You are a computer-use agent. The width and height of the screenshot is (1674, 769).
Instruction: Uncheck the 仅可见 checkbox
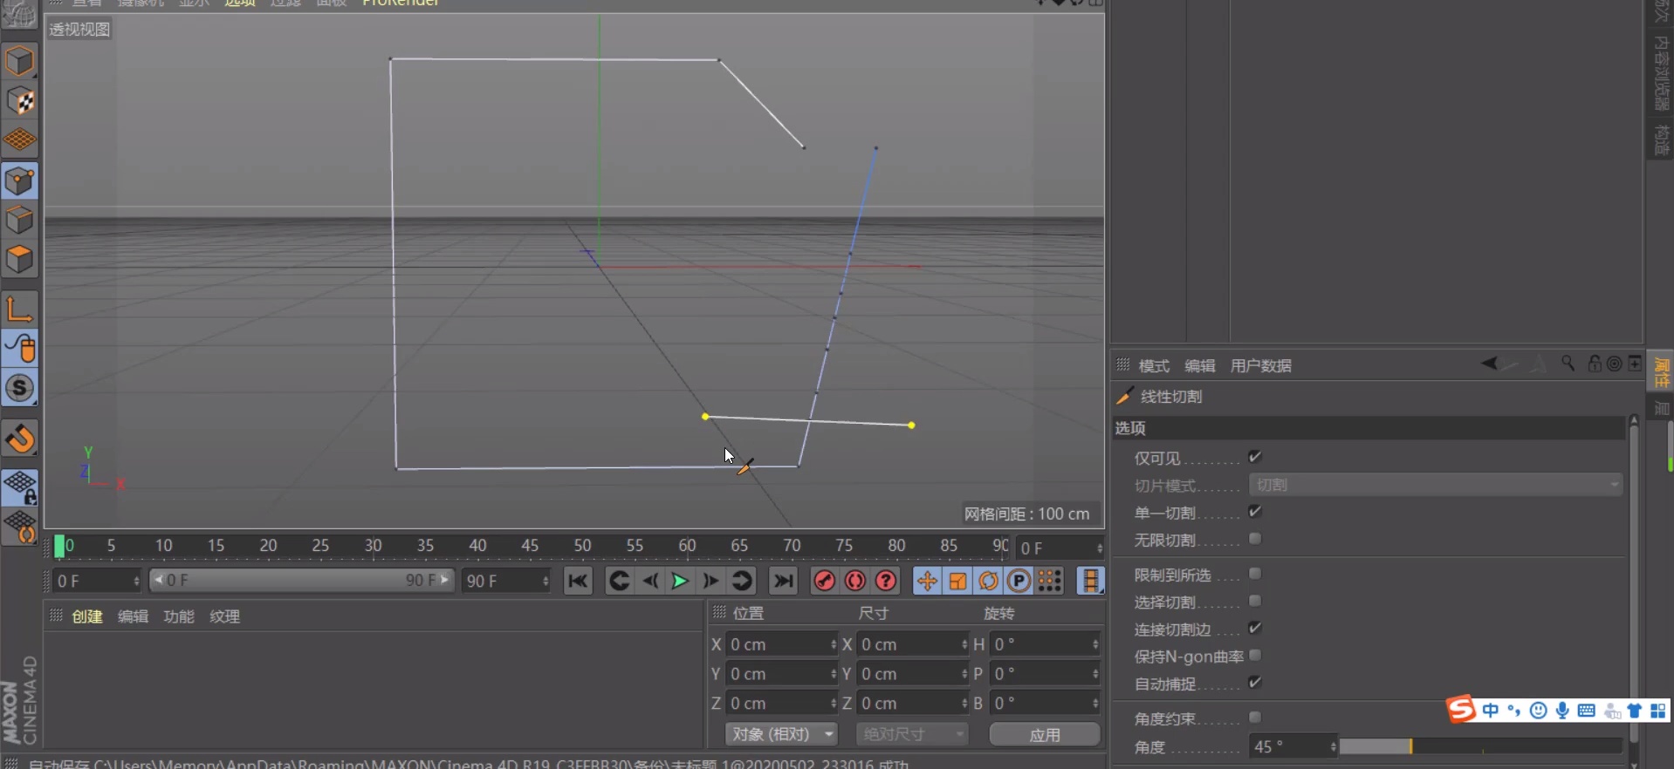tap(1255, 457)
